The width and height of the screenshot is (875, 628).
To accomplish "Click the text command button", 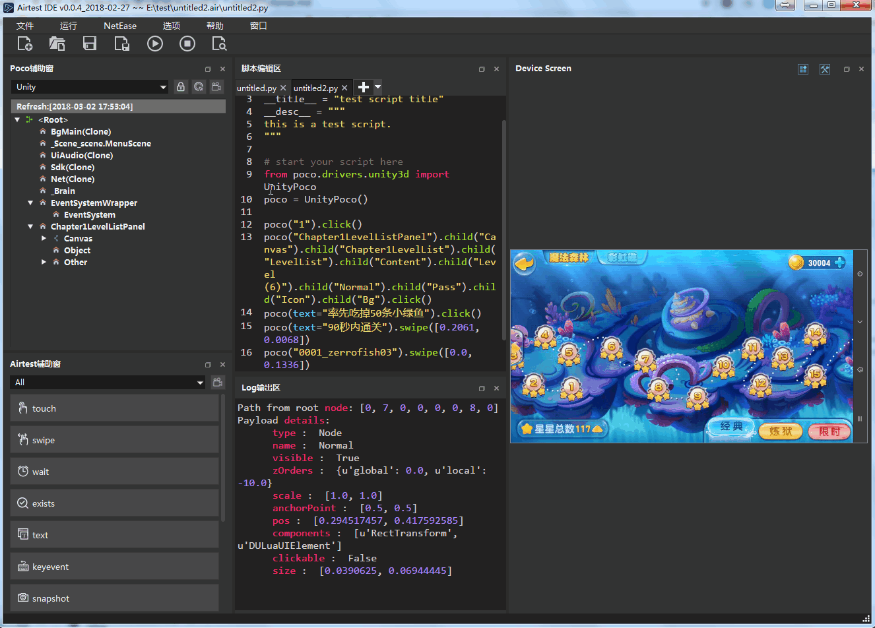I will click(115, 535).
